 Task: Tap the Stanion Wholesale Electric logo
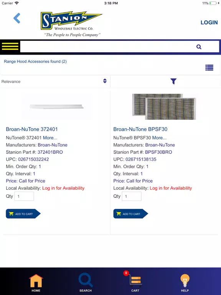click(71, 24)
